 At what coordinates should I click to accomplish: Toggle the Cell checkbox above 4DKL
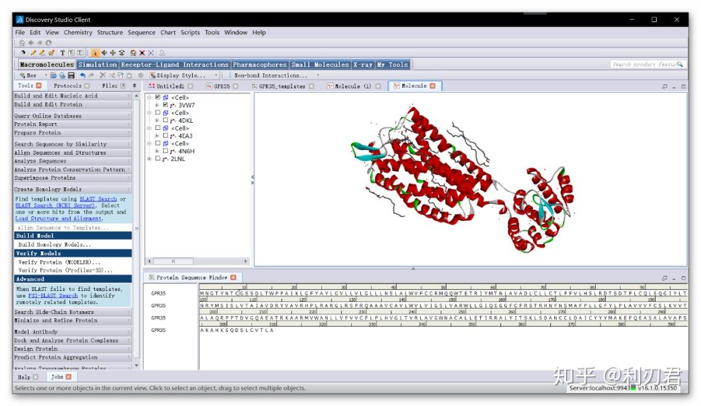coord(158,112)
